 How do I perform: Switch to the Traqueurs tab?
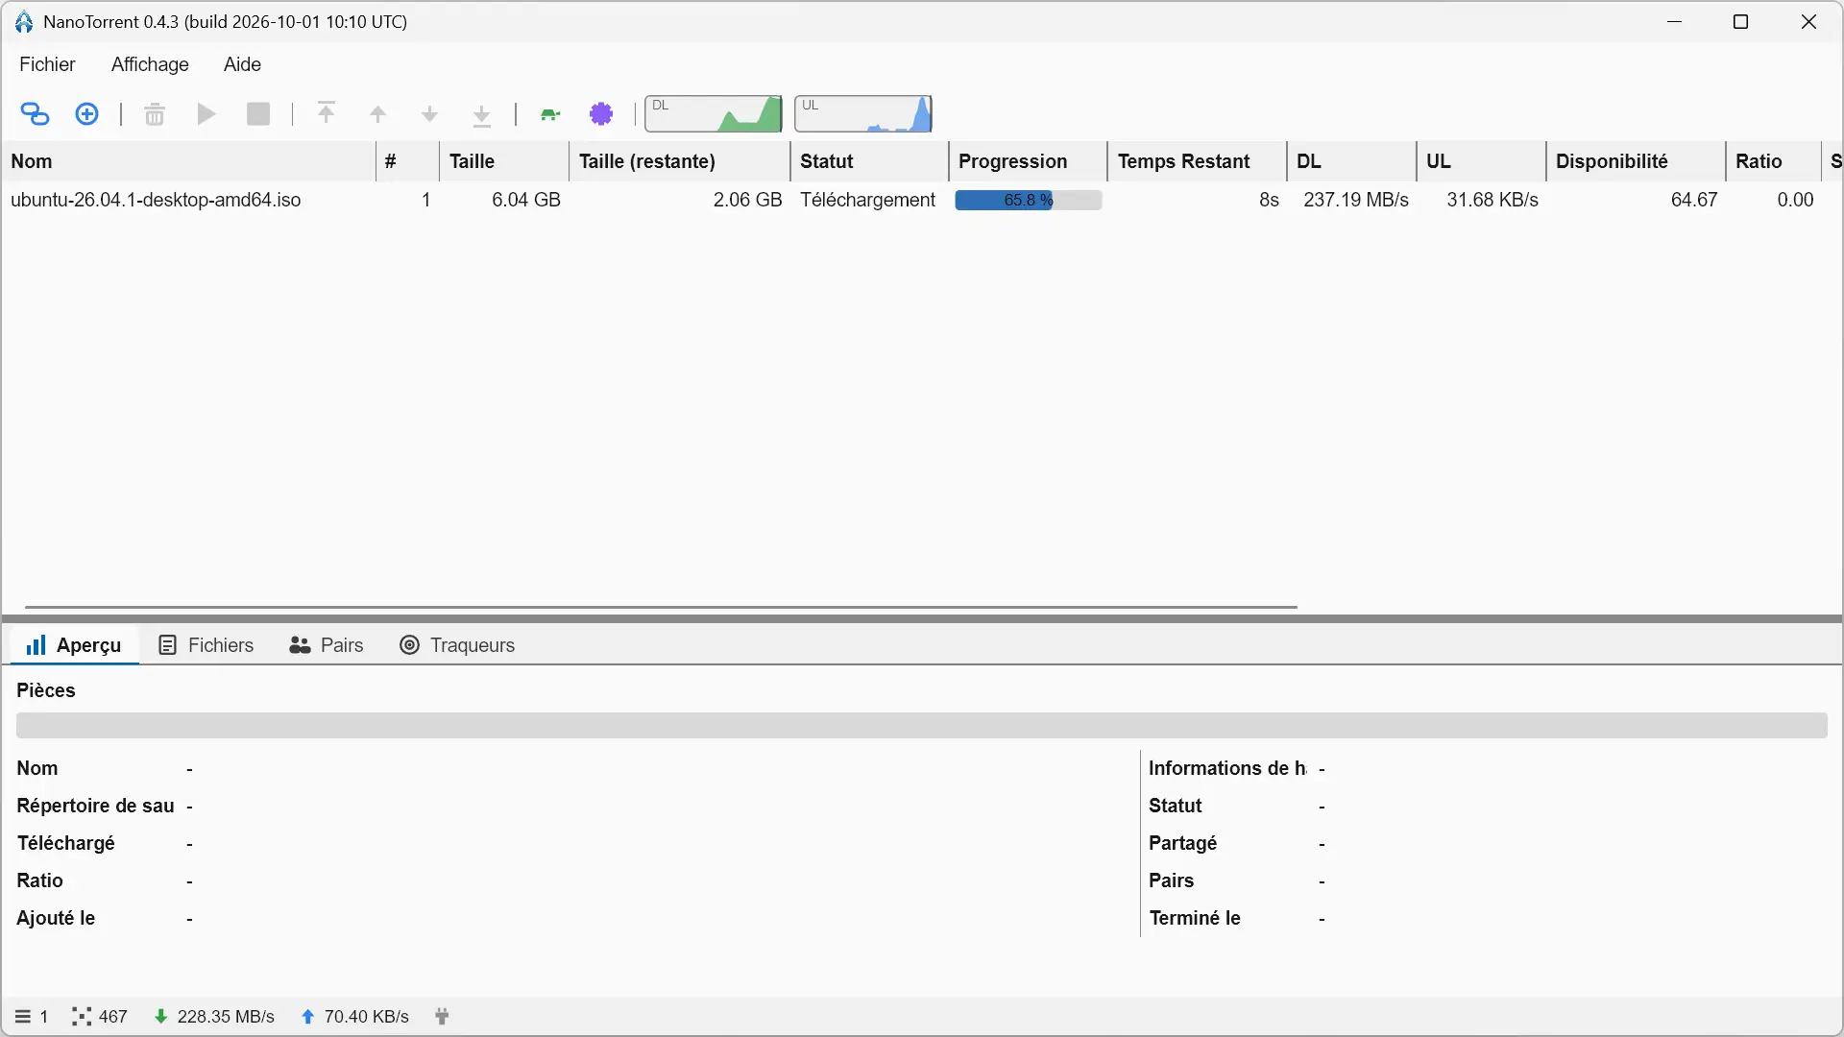coord(458,645)
